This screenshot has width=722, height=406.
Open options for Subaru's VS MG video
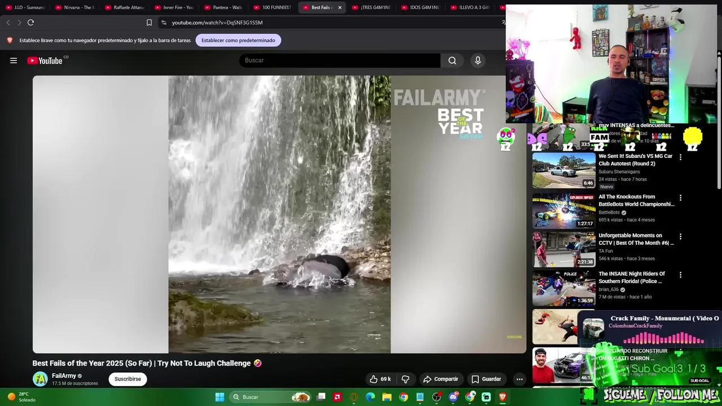(x=680, y=157)
